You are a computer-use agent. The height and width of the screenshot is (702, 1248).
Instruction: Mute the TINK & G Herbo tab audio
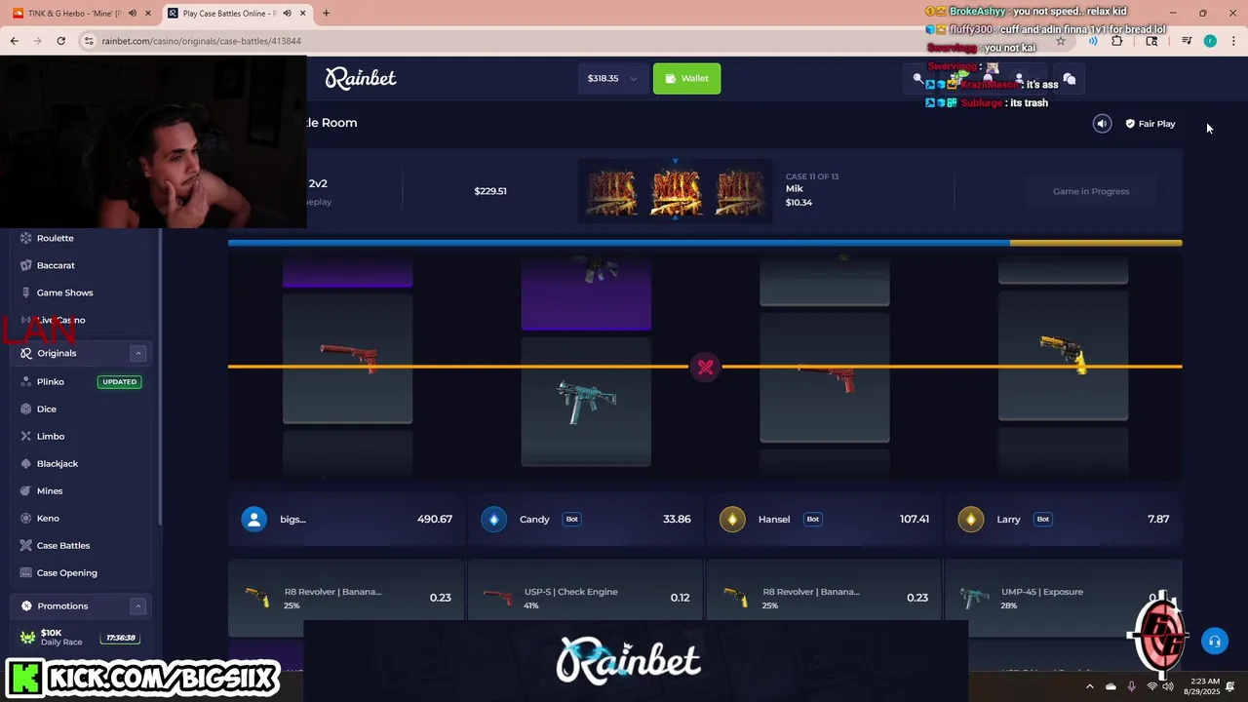(132, 14)
